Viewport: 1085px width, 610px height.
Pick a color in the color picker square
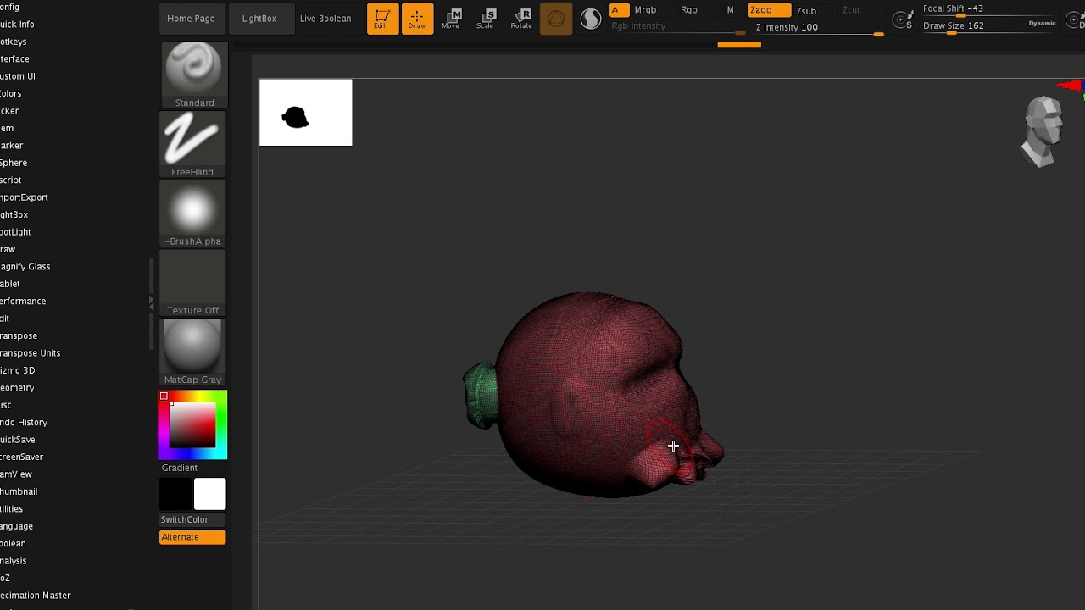coord(192,424)
